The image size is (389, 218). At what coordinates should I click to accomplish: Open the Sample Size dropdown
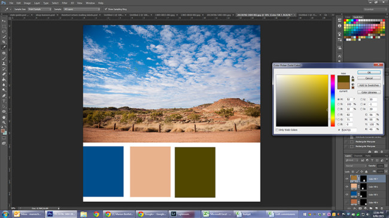pos(39,9)
